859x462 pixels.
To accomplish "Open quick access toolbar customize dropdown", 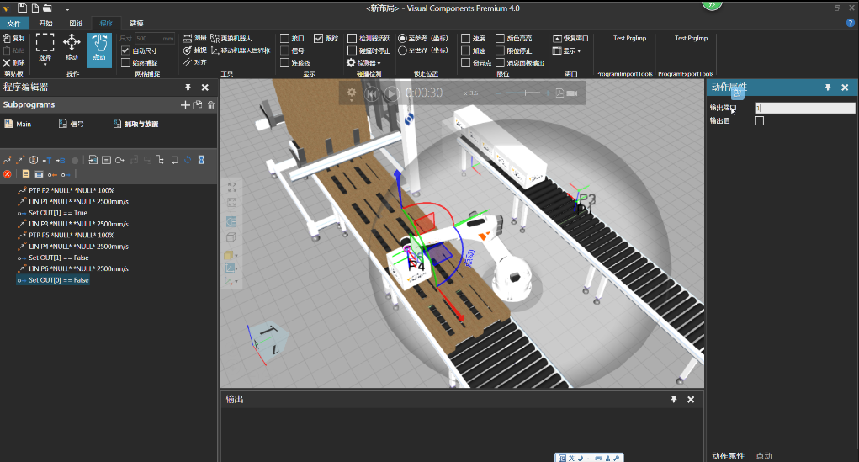I will (x=66, y=8).
